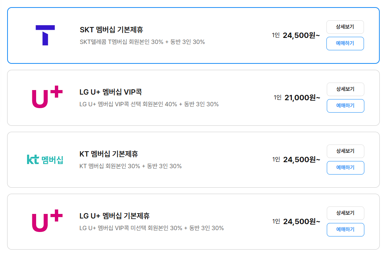Image resolution: width=382 pixels, height=253 pixels.
Task: Click 예매하기 for KT 멤버십 기본제휴
Action: (345, 168)
